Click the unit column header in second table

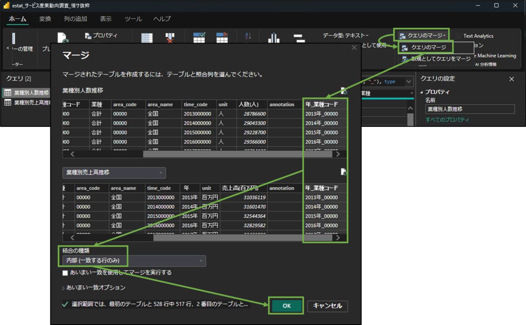(209, 188)
